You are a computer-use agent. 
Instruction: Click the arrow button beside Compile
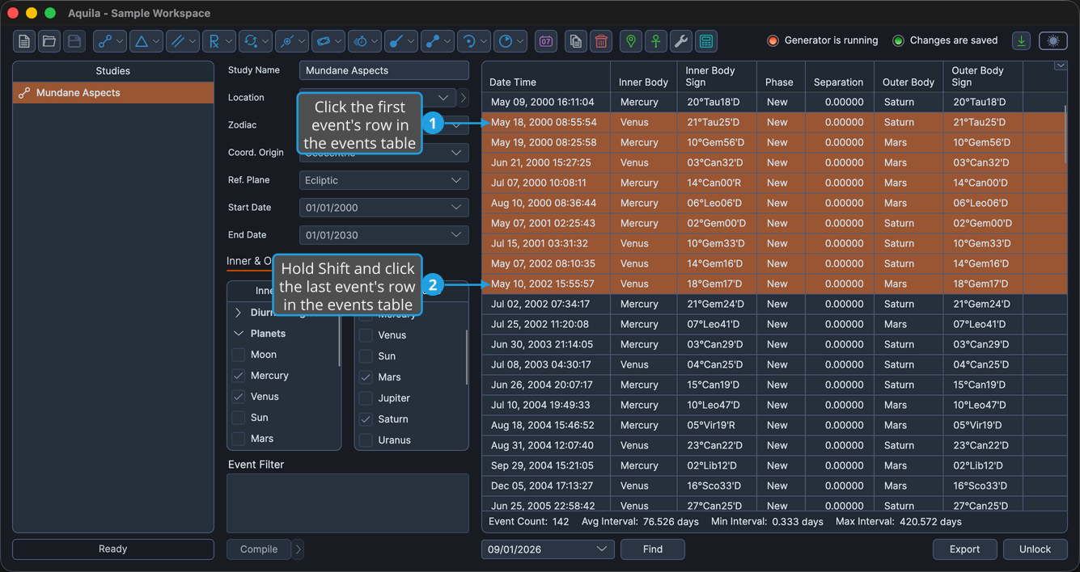pyautogui.click(x=298, y=549)
